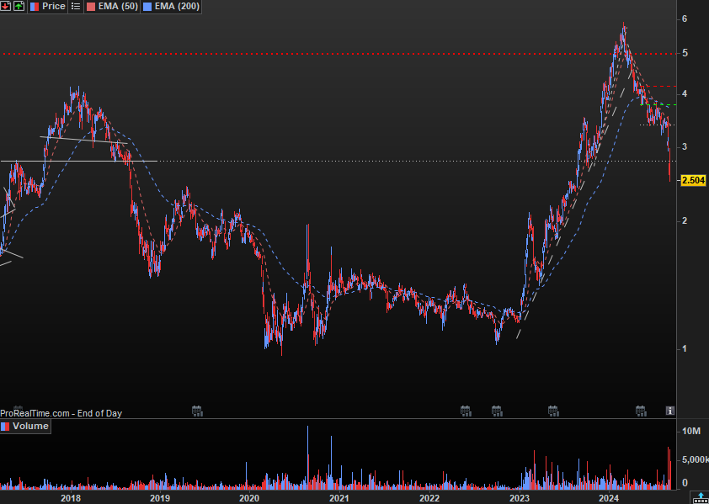Click the 6 value on price scale
Screen dimensions: 709x504
point(685,19)
